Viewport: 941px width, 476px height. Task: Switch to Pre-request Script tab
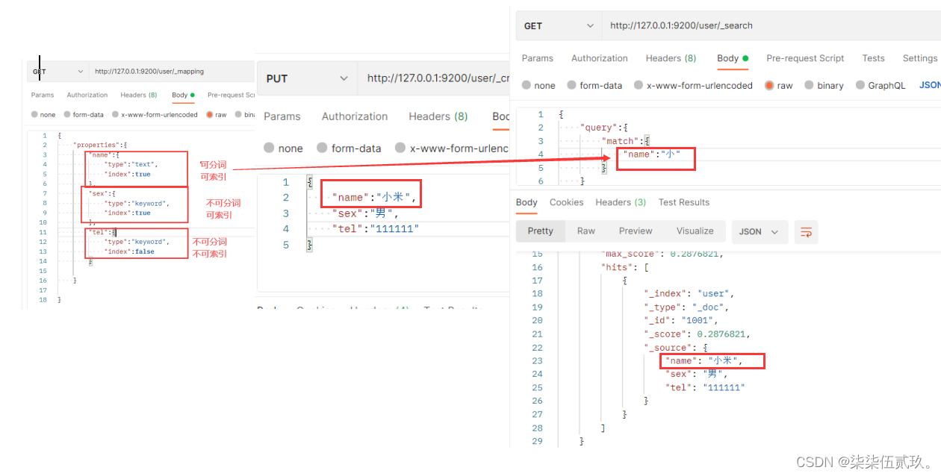[x=805, y=58]
